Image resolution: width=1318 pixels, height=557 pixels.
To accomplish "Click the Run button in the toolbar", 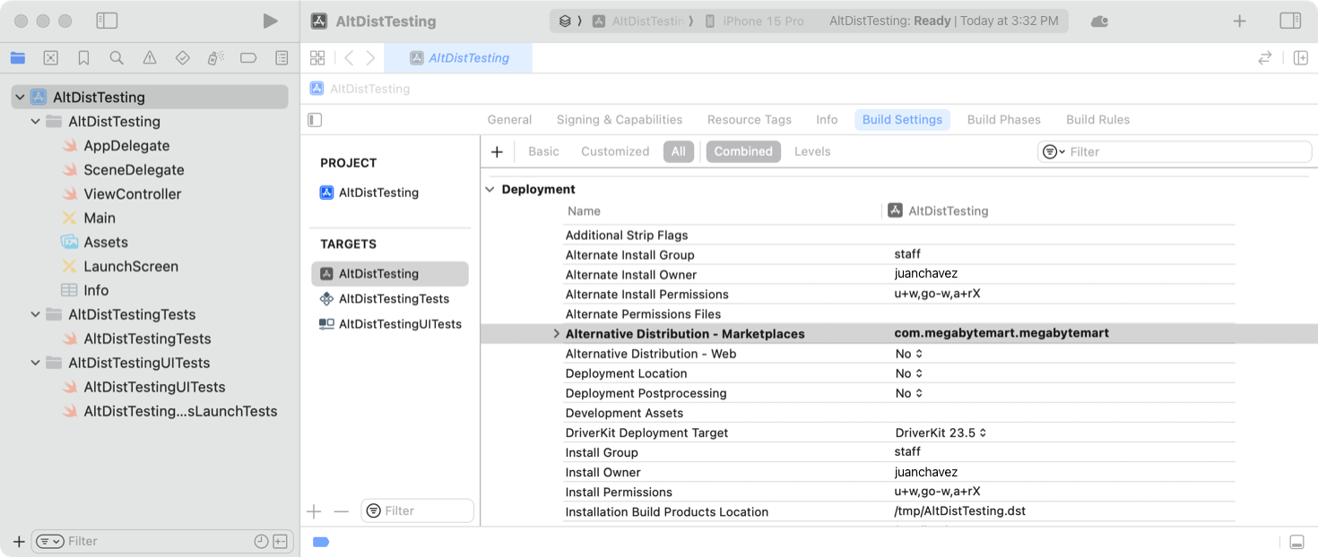I will pyautogui.click(x=271, y=21).
